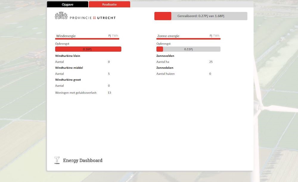Click the Tygron logo icon
Viewport: 298px width, 182px height.
click(57, 160)
